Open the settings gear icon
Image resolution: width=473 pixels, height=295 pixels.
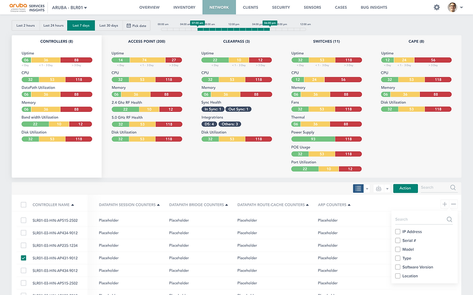436,7
